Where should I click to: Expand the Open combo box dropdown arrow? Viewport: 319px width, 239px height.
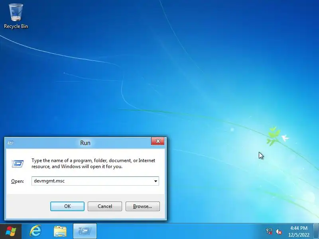click(156, 181)
